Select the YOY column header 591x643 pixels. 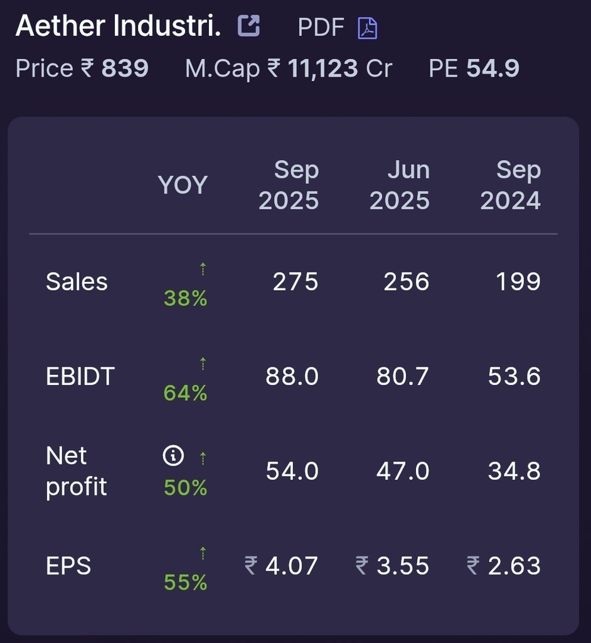click(x=183, y=185)
